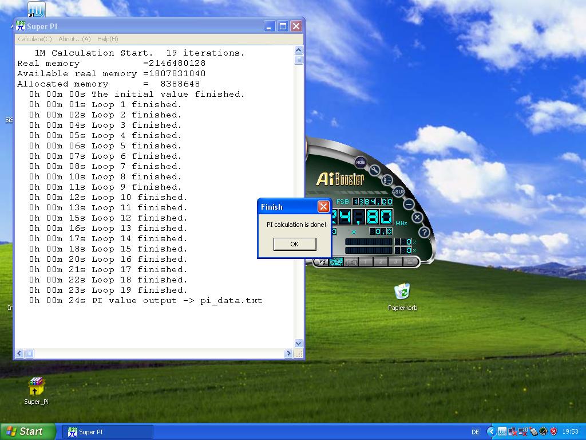Select the Papierkorb recycle bin icon
586x440 pixels.
(402, 292)
